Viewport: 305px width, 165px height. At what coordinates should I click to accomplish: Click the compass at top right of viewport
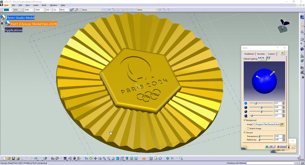click(x=284, y=25)
